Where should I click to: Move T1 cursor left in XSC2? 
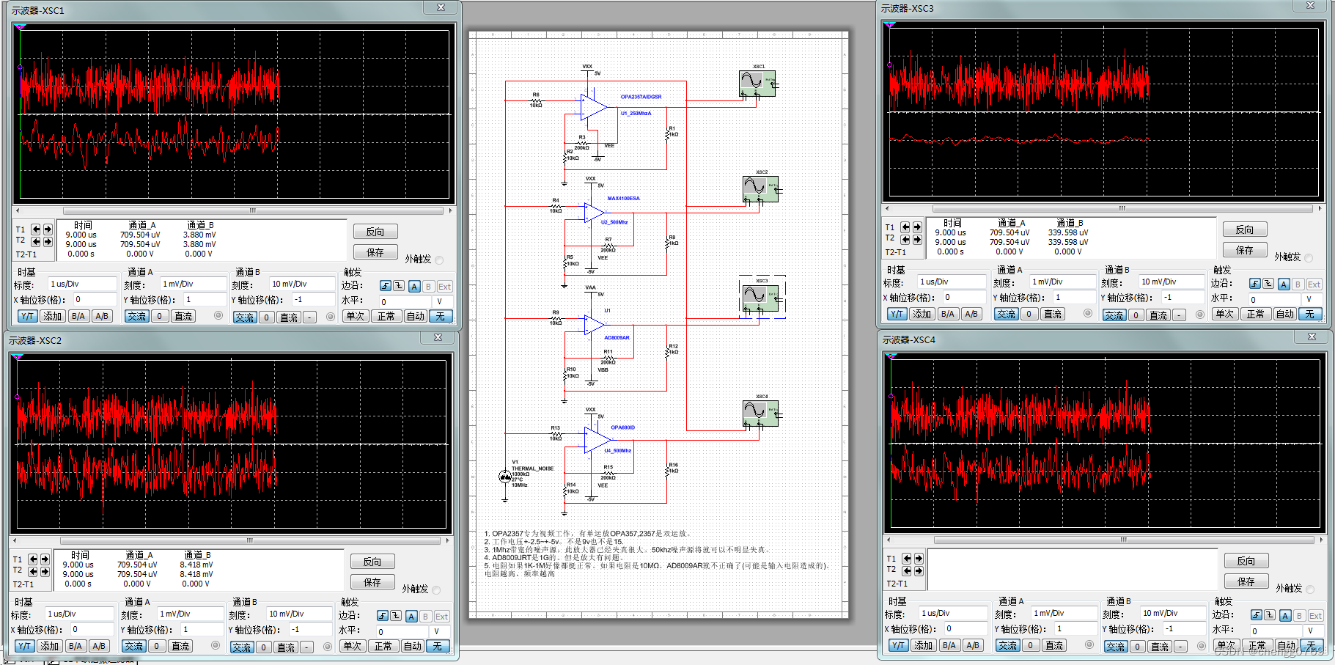click(33, 559)
